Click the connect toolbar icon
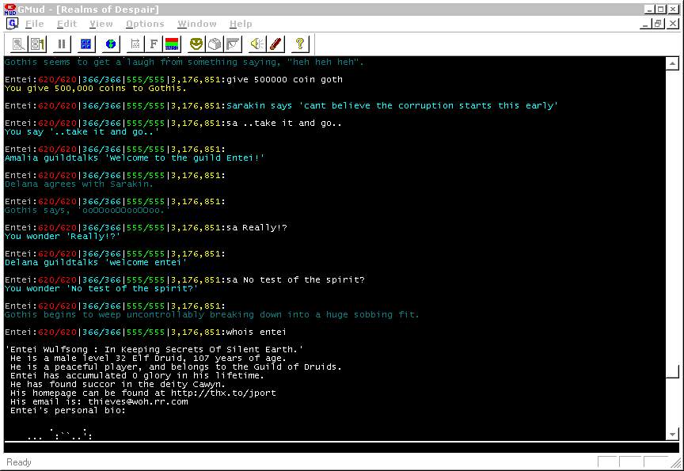 tap(18, 44)
